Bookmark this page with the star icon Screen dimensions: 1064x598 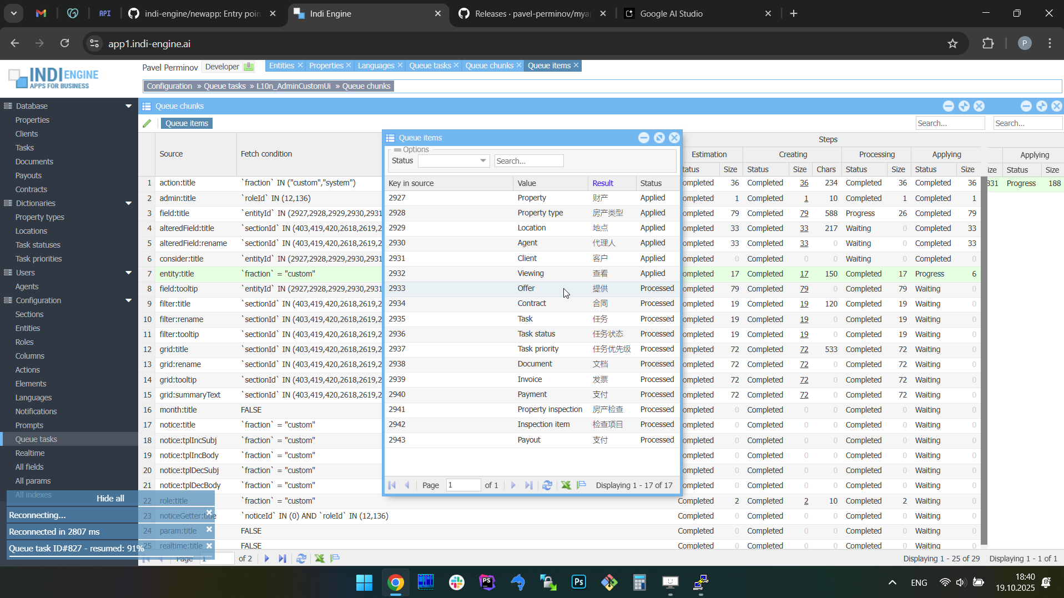(x=952, y=44)
